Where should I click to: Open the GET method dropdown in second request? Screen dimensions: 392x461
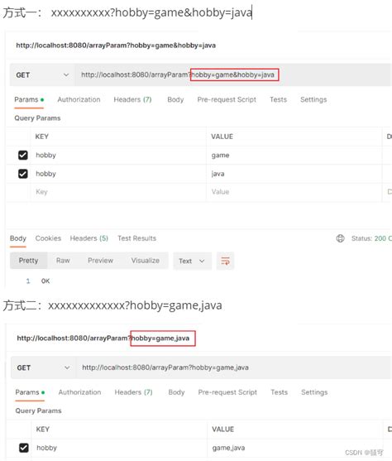[44, 367]
